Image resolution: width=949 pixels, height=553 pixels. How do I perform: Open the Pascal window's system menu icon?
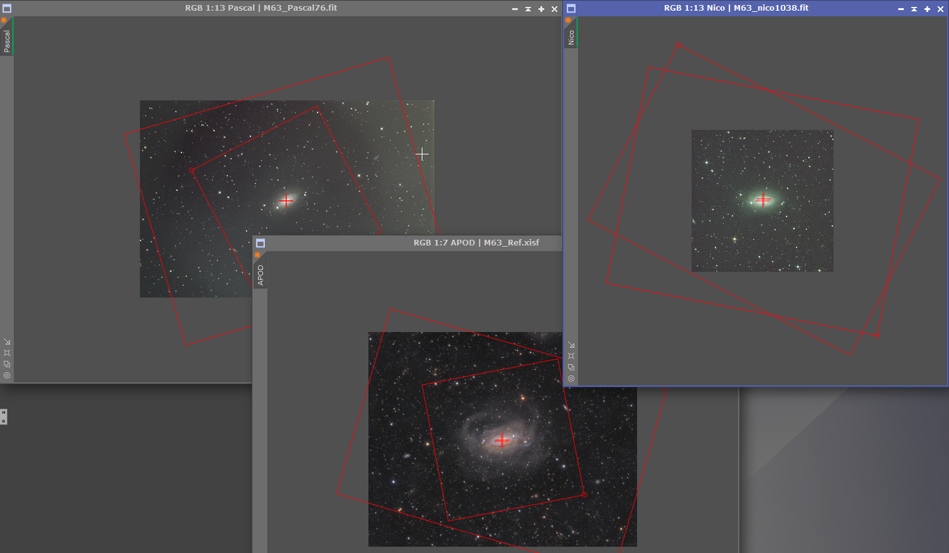click(x=7, y=9)
